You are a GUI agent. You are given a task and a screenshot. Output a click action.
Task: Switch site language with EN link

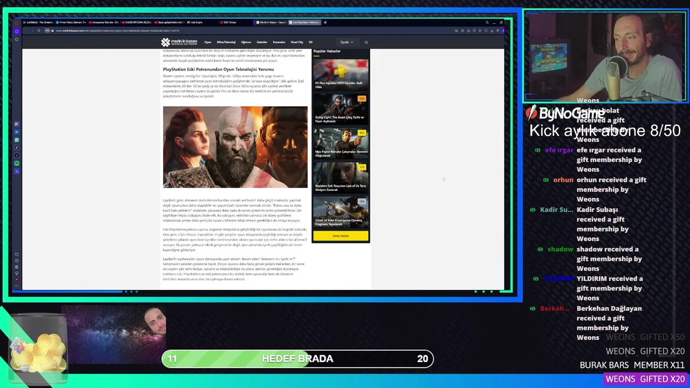tap(310, 42)
